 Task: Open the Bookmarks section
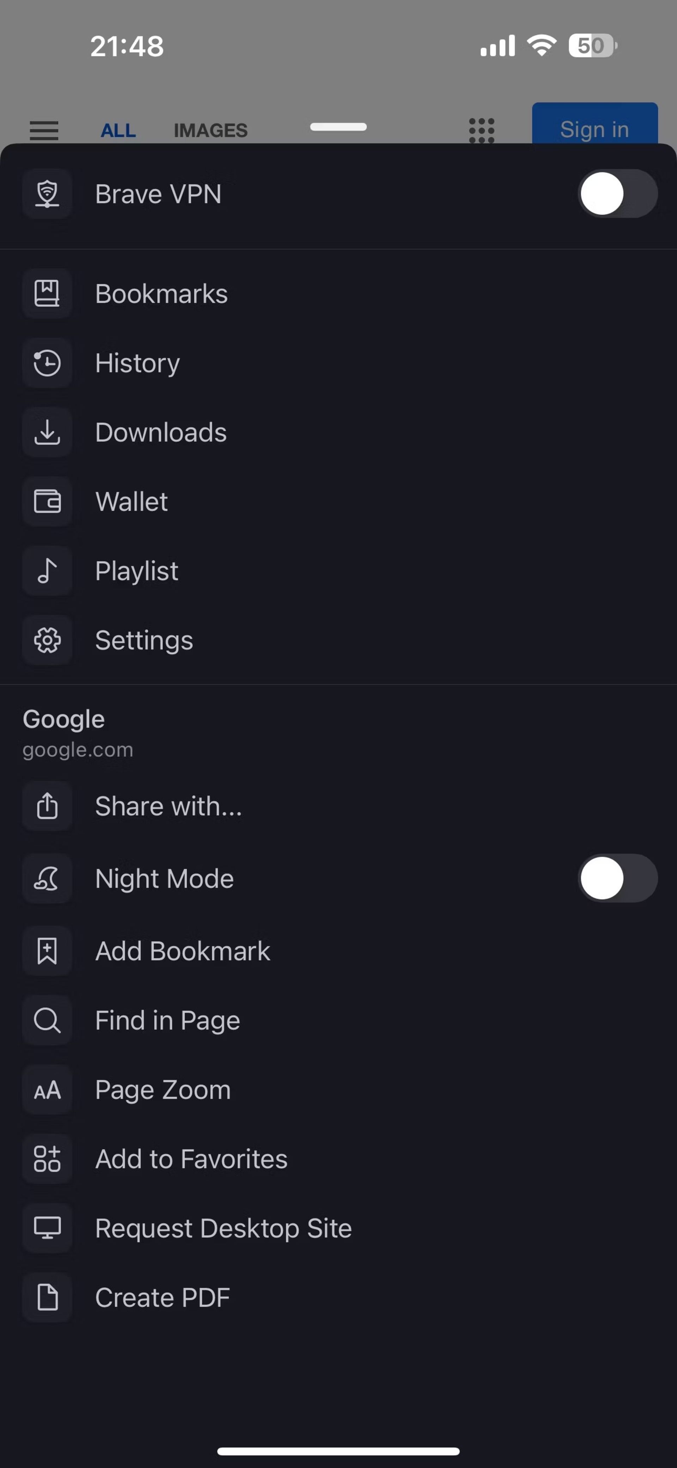(x=338, y=293)
